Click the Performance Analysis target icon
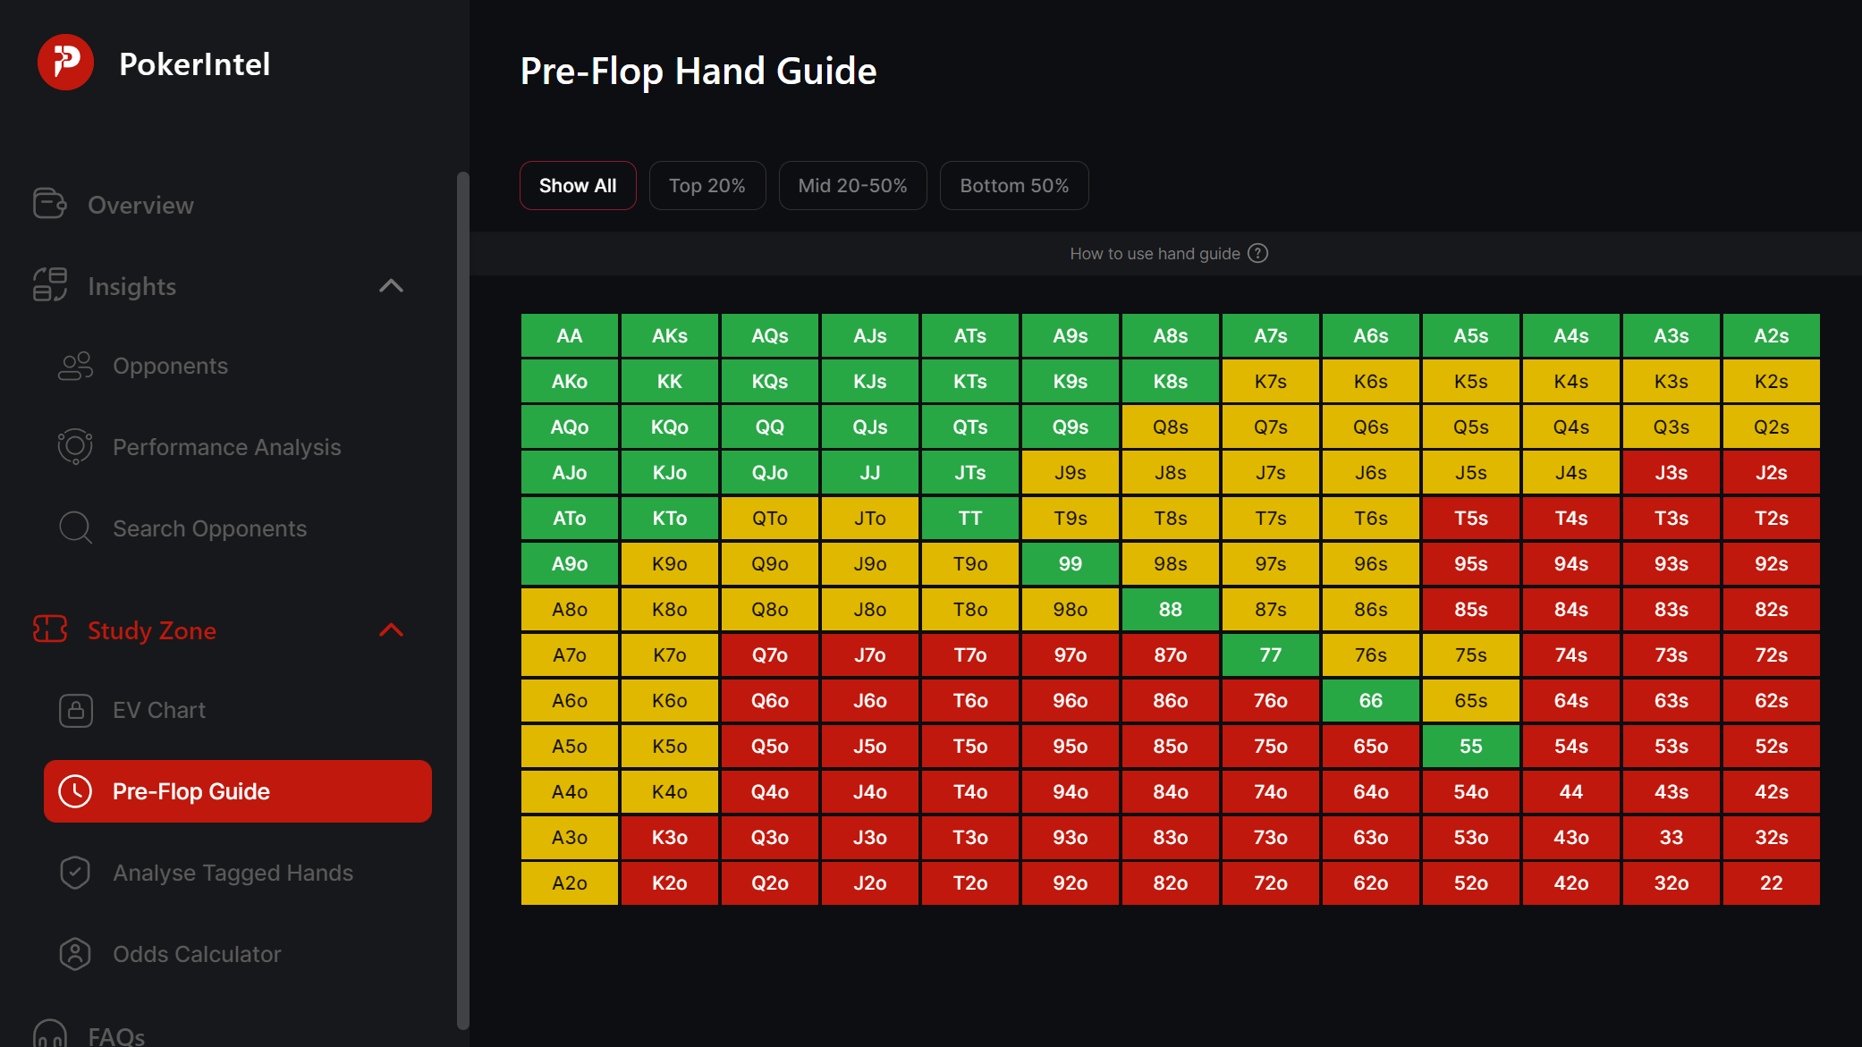 coord(75,446)
